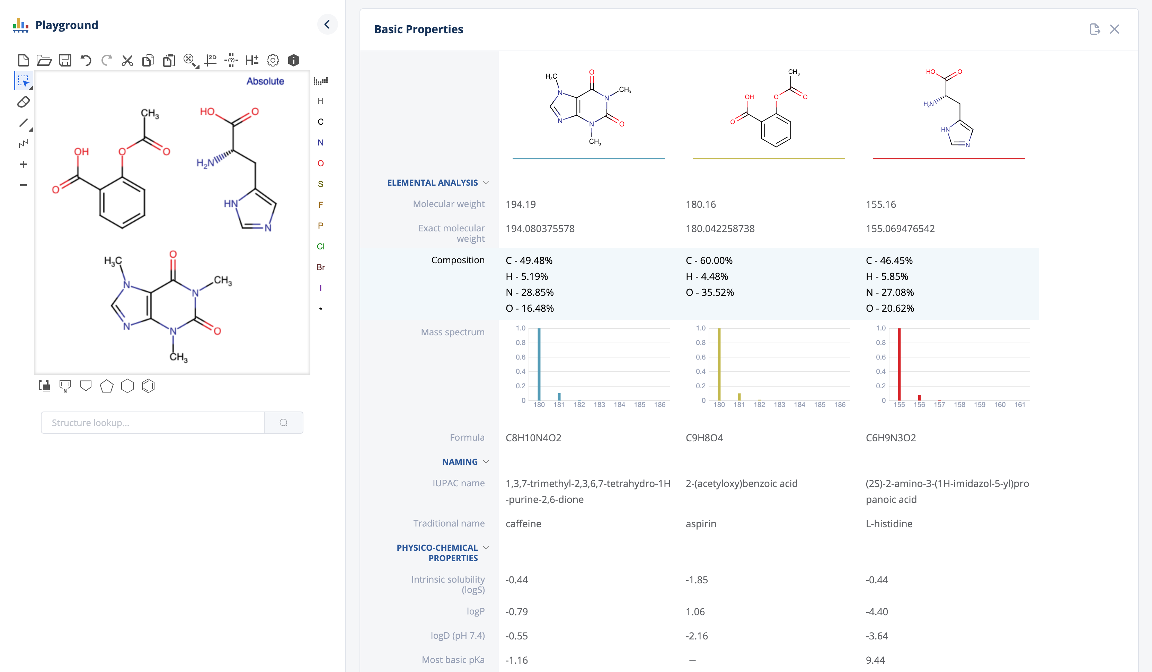Toggle the decrease charge minus tool
The image size is (1152, 672).
point(23,185)
